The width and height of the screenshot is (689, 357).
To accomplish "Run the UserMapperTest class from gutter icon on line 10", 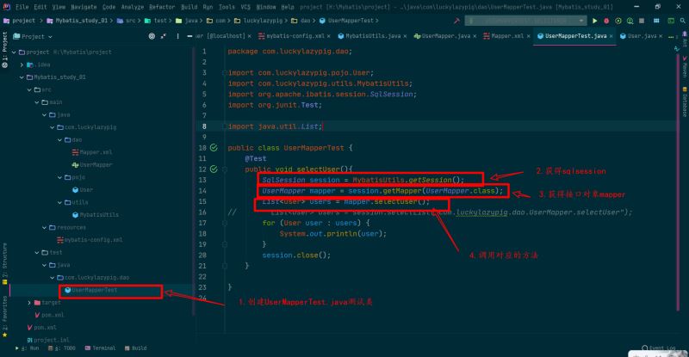I will (x=214, y=148).
